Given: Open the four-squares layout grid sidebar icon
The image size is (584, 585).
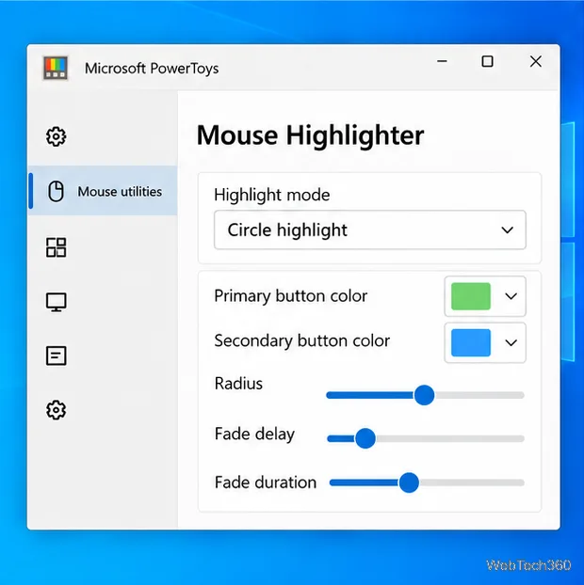Looking at the screenshot, I should click(57, 247).
